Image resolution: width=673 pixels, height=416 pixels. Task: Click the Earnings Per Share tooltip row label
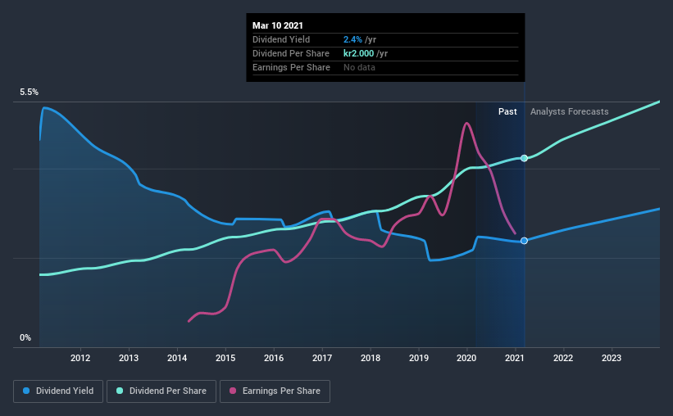tap(292, 67)
